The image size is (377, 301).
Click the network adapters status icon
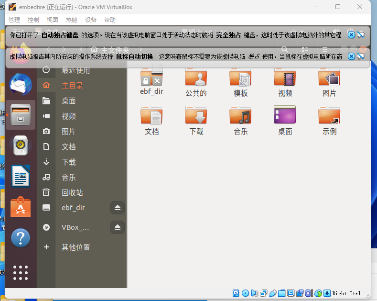[263, 293]
